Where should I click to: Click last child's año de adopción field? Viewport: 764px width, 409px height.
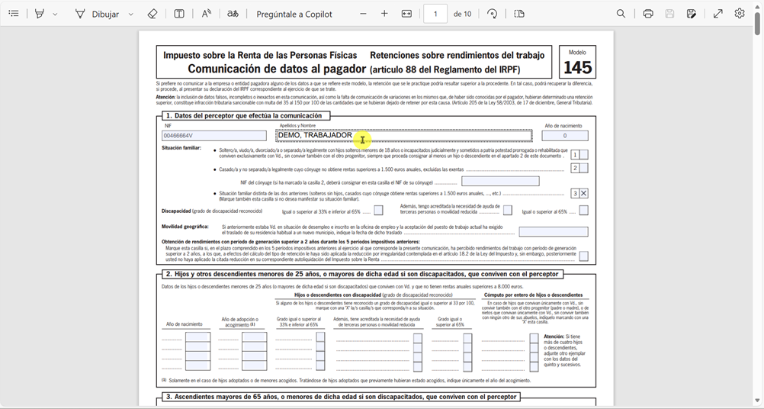click(x=255, y=366)
